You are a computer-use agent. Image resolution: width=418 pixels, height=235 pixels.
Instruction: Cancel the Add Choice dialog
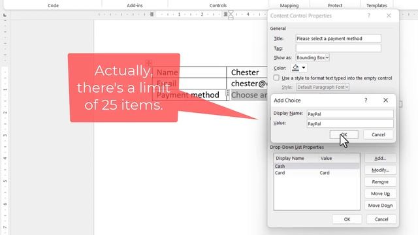[378, 134]
